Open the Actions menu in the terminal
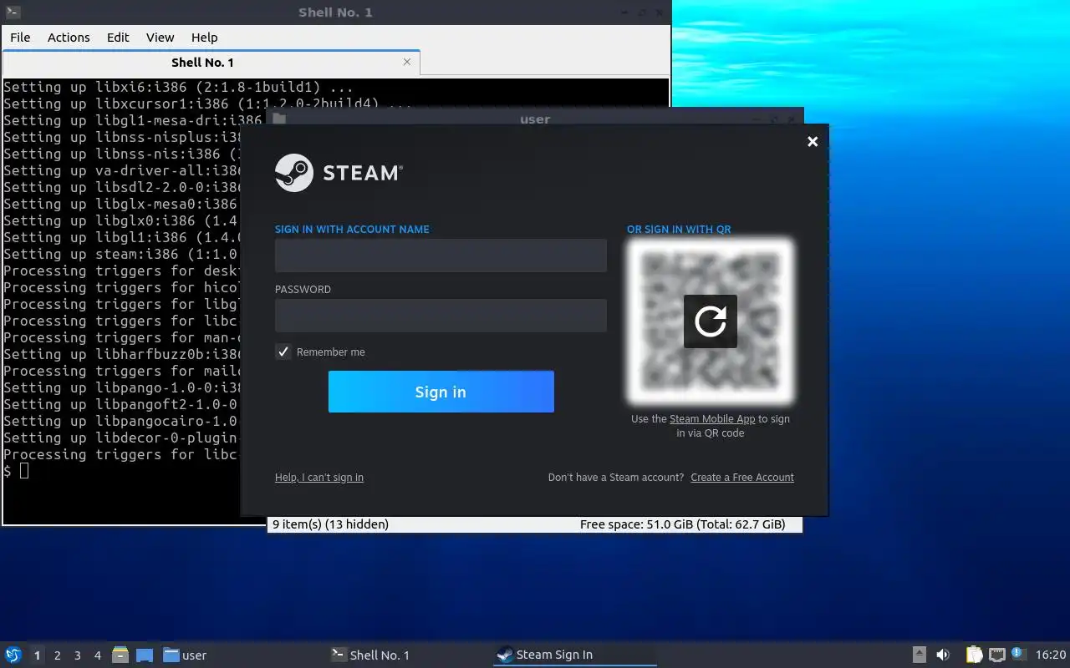The image size is (1070, 668). [x=69, y=37]
